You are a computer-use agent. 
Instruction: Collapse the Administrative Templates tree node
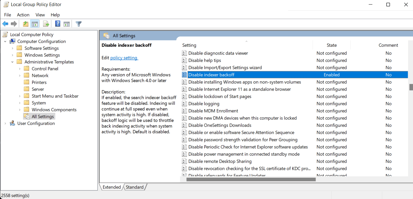12,62
